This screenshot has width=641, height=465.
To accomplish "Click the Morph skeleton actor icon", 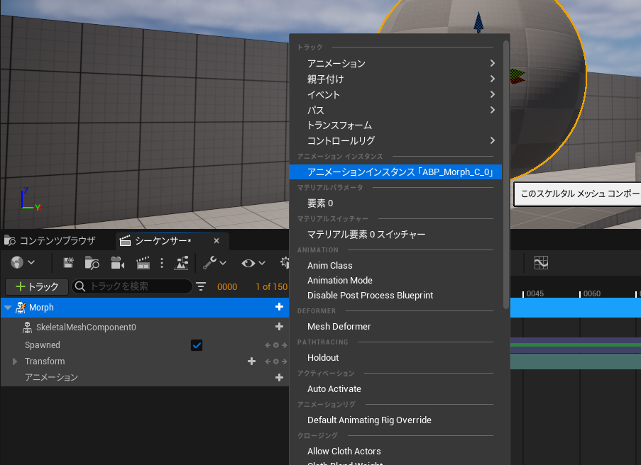I will 21,308.
